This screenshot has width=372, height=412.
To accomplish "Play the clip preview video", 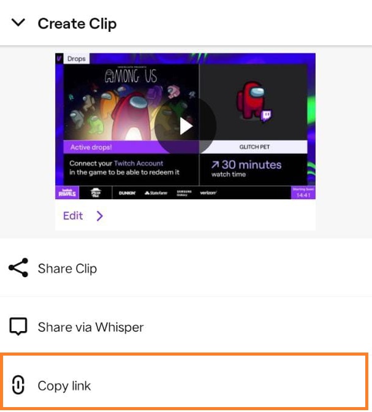I will [x=186, y=126].
